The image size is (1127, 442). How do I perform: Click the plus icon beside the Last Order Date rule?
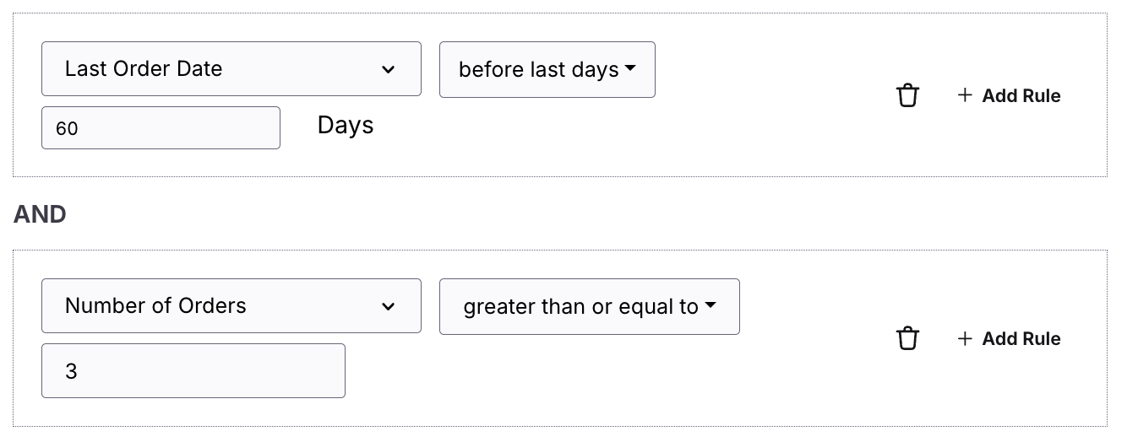[x=965, y=95]
